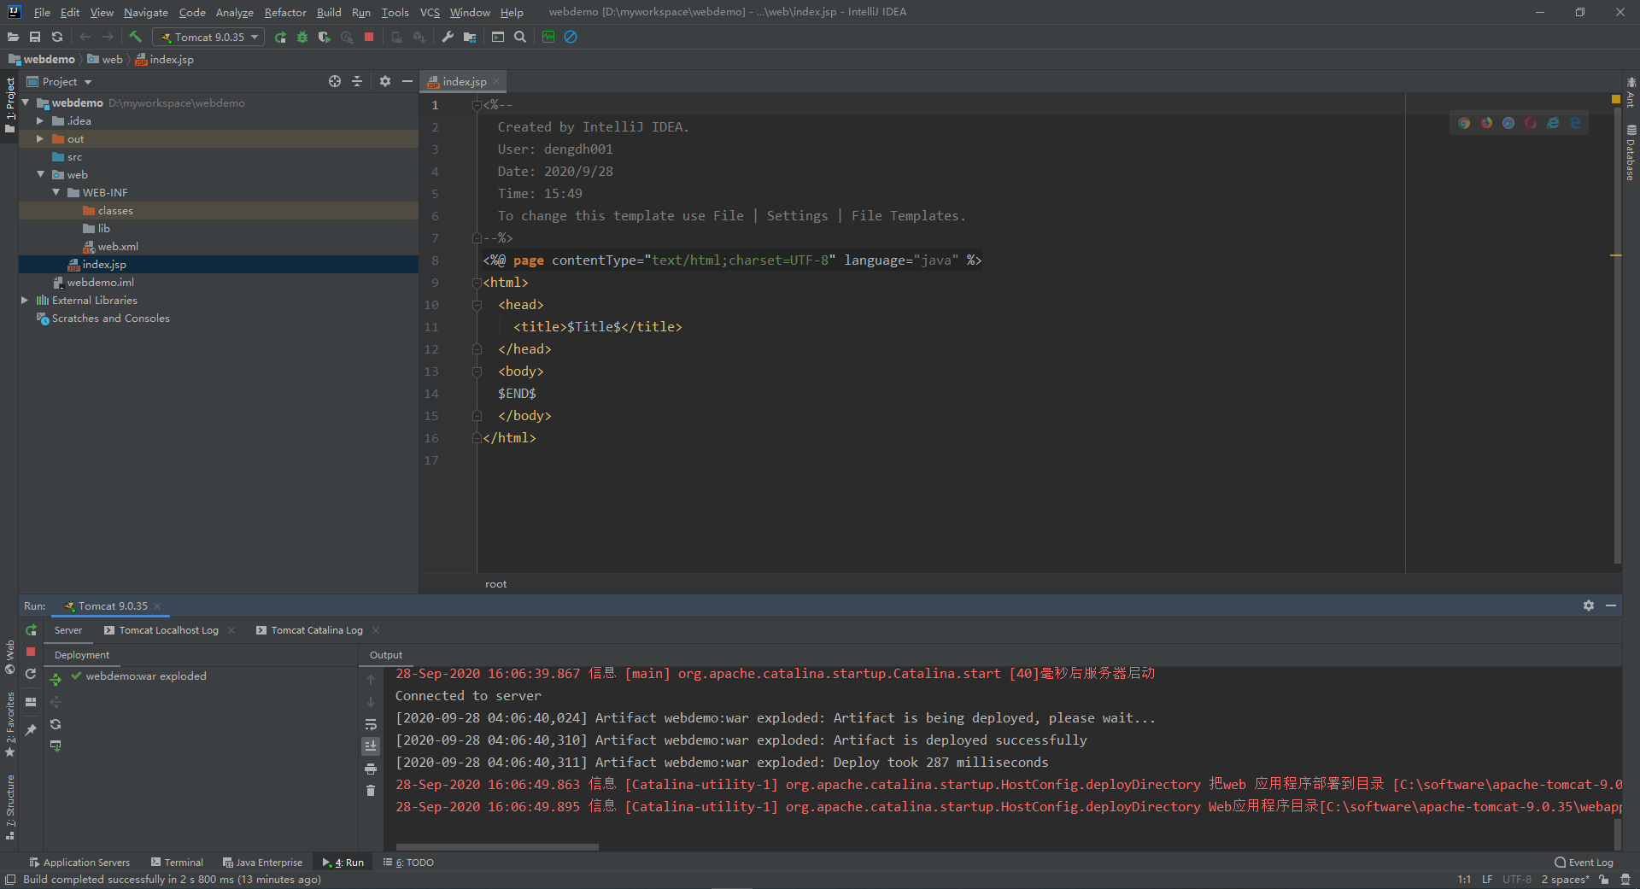Print the console output

(x=371, y=769)
